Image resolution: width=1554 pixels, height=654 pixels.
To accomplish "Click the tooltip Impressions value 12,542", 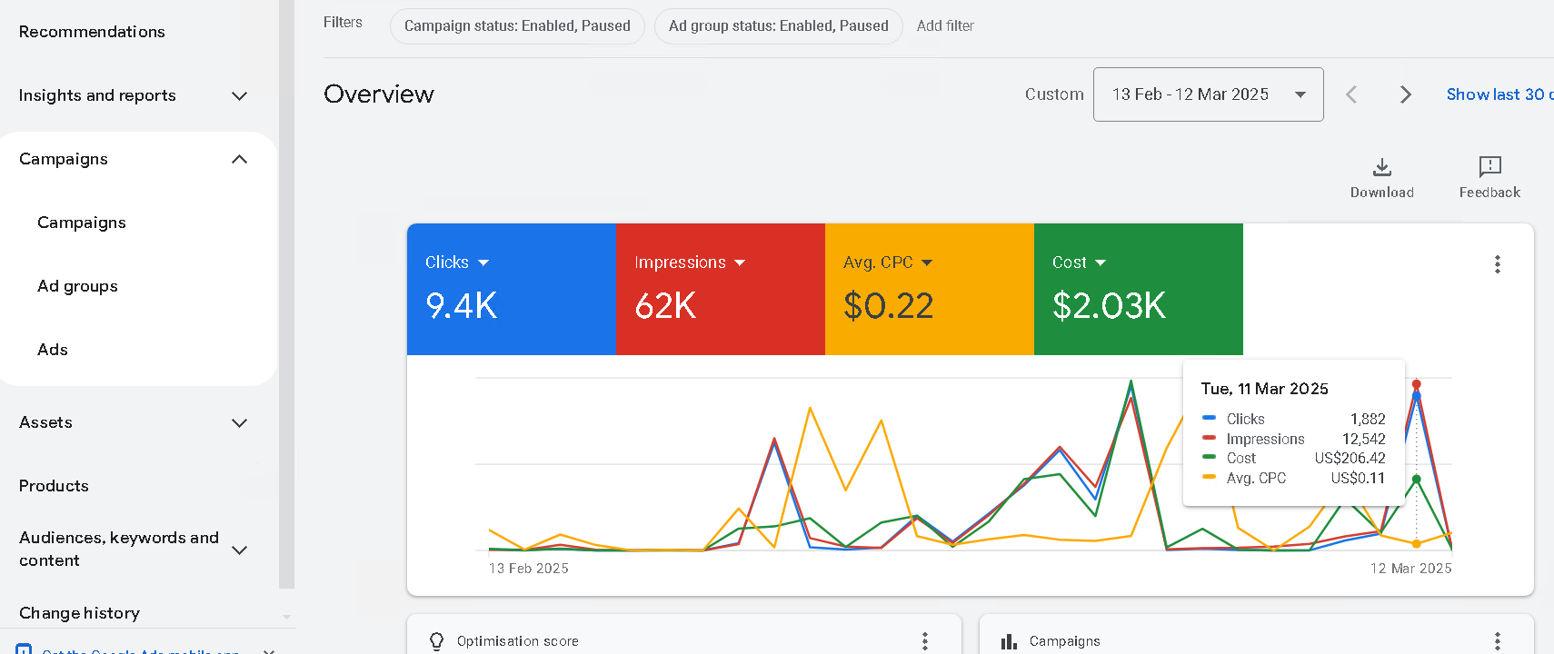I will 1364,439.
